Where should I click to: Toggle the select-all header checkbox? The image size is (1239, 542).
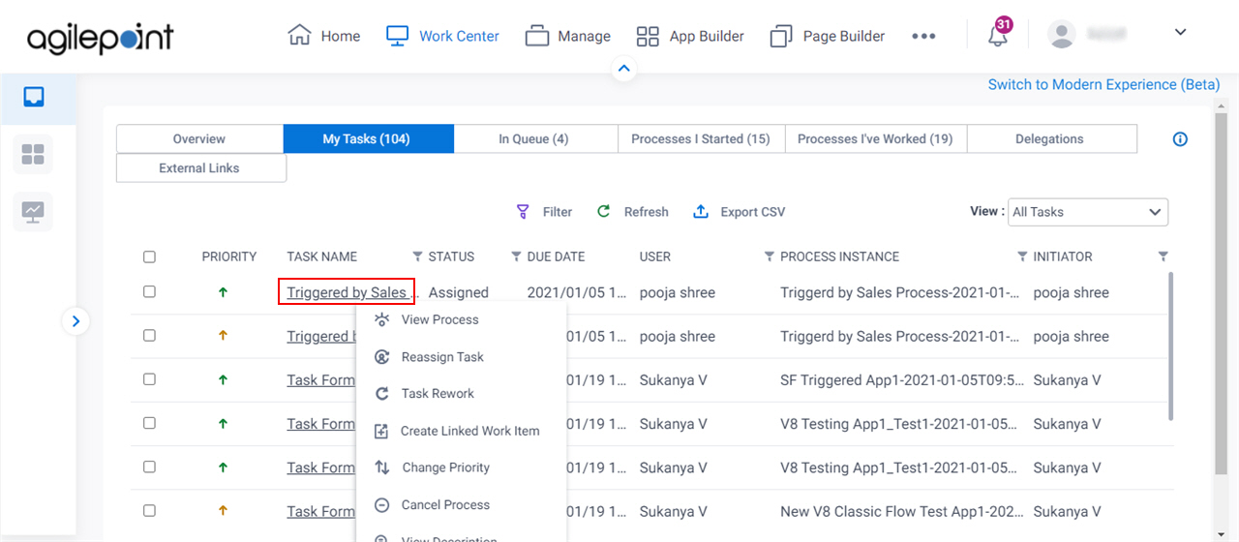(149, 256)
